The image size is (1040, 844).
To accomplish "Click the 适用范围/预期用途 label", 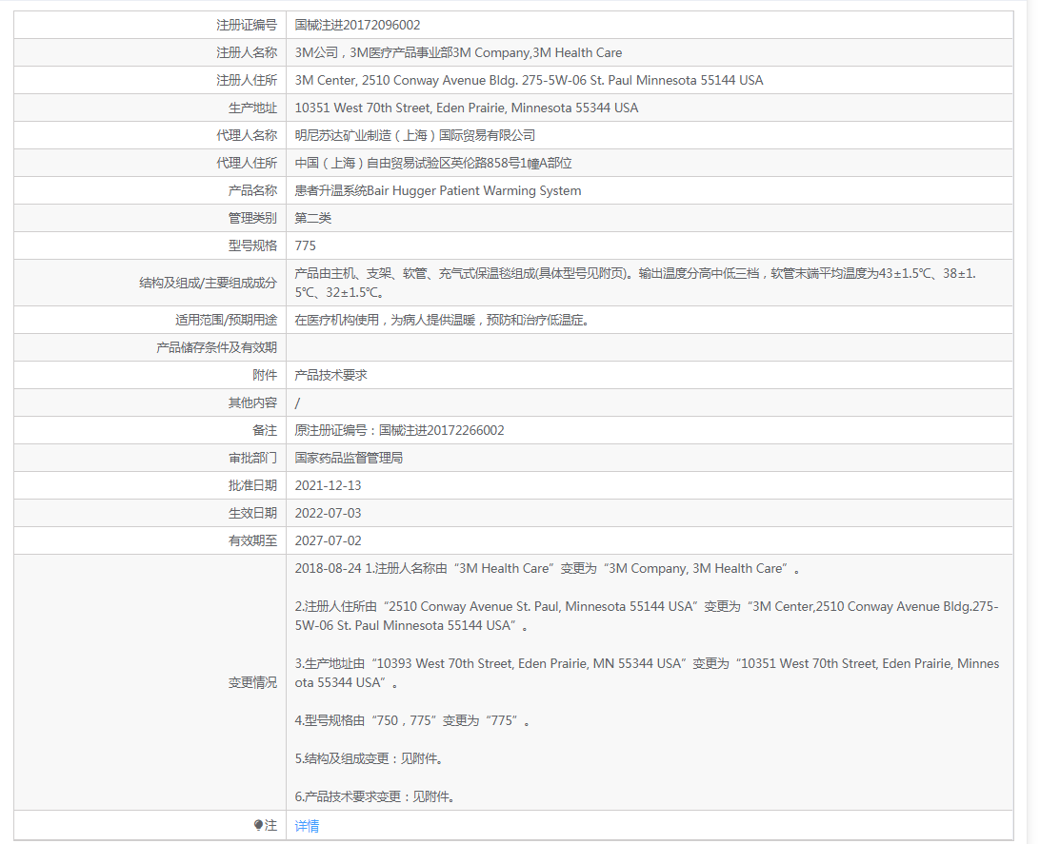I will (x=226, y=320).
